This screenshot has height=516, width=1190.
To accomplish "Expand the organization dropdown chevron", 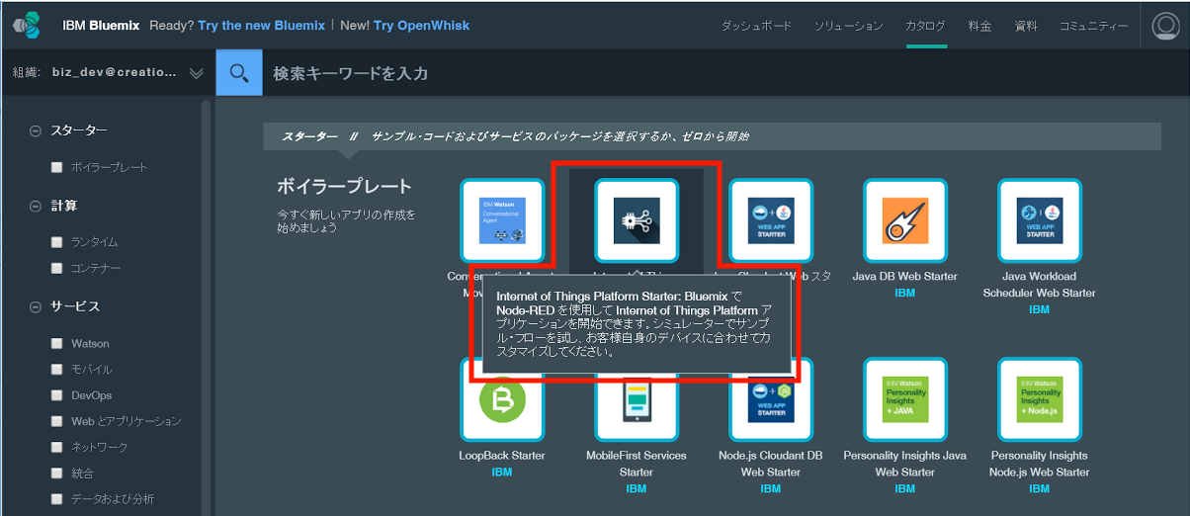I will (196, 73).
